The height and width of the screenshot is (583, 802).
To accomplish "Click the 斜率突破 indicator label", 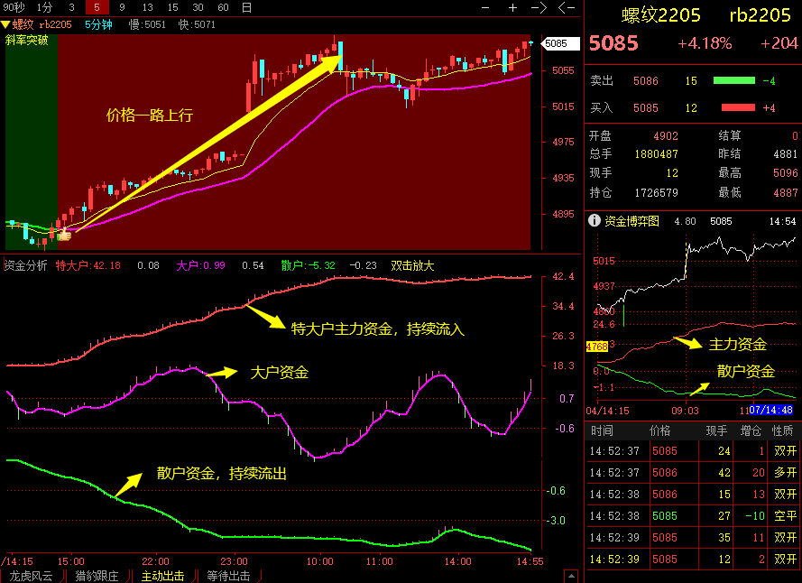I will pos(26,41).
